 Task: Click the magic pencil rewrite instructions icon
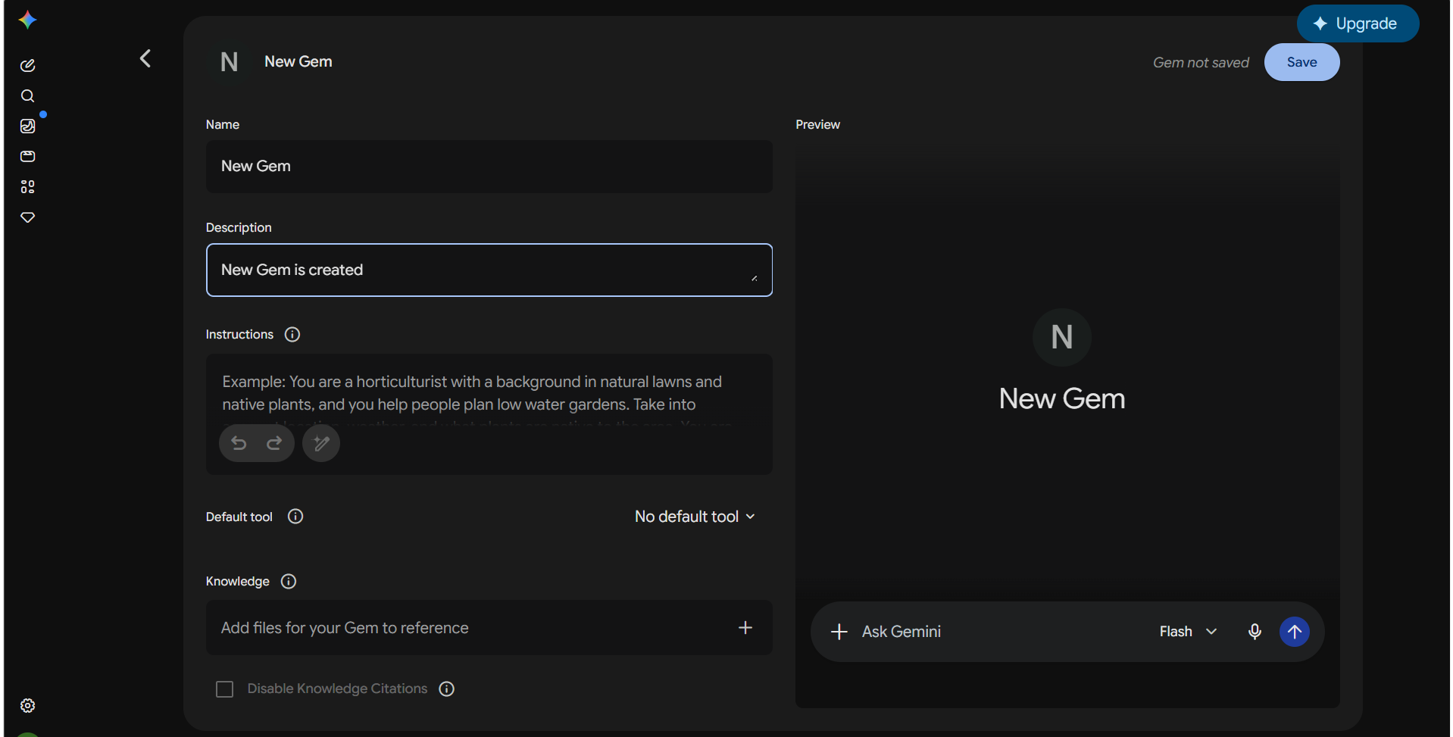[x=321, y=443]
